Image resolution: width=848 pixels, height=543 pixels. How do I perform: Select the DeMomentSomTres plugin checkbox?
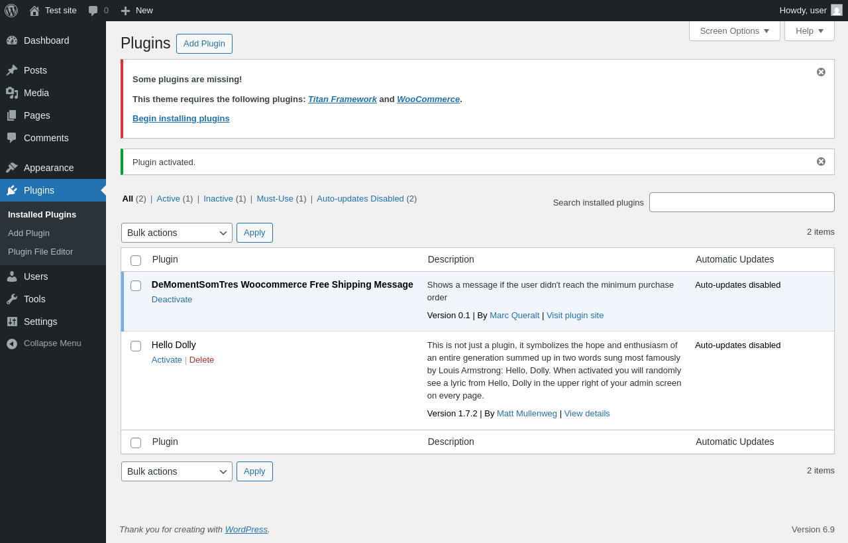[136, 286]
